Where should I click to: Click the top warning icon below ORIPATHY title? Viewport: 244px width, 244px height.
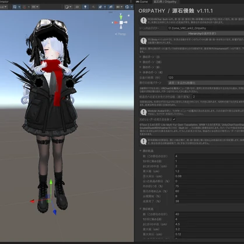144,20
